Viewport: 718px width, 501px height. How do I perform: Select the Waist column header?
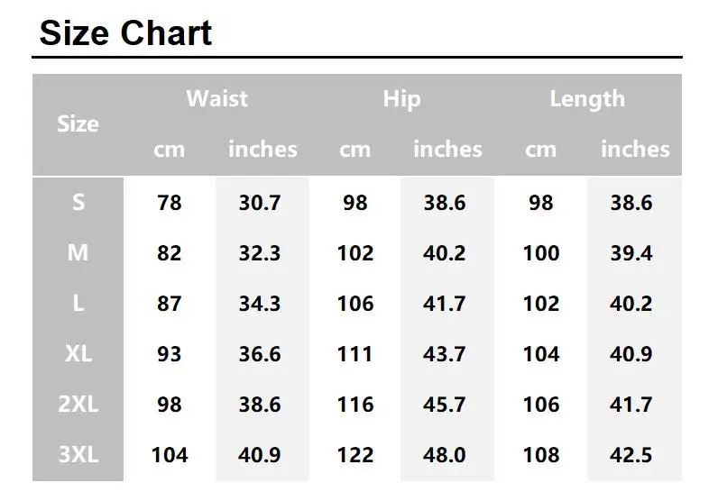217,99
